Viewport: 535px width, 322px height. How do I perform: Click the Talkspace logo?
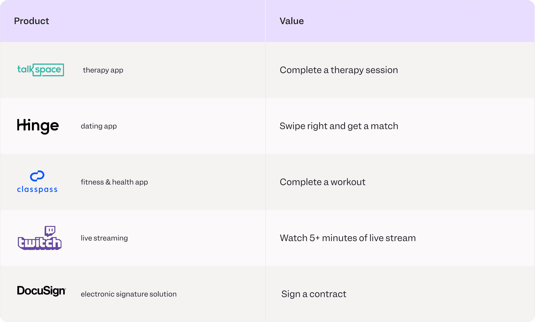41,70
